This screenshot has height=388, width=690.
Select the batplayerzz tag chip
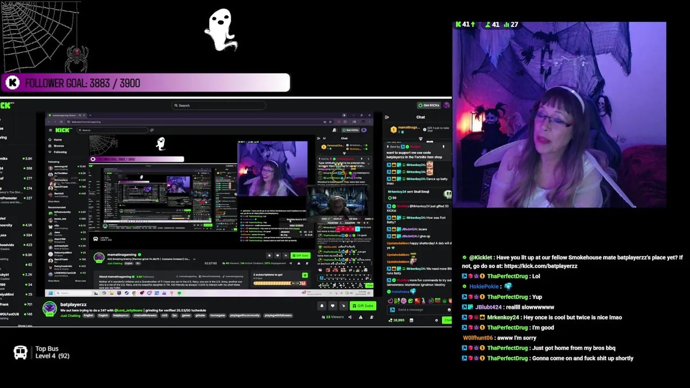121,315
